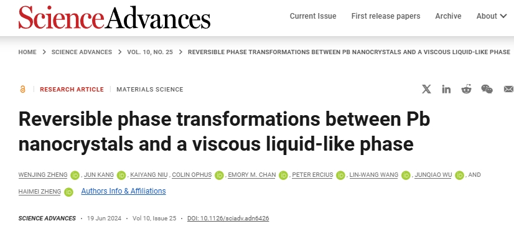Image resolution: width=514 pixels, height=226 pixels.
Task: Go to First release papers
Action: point(386,16)
